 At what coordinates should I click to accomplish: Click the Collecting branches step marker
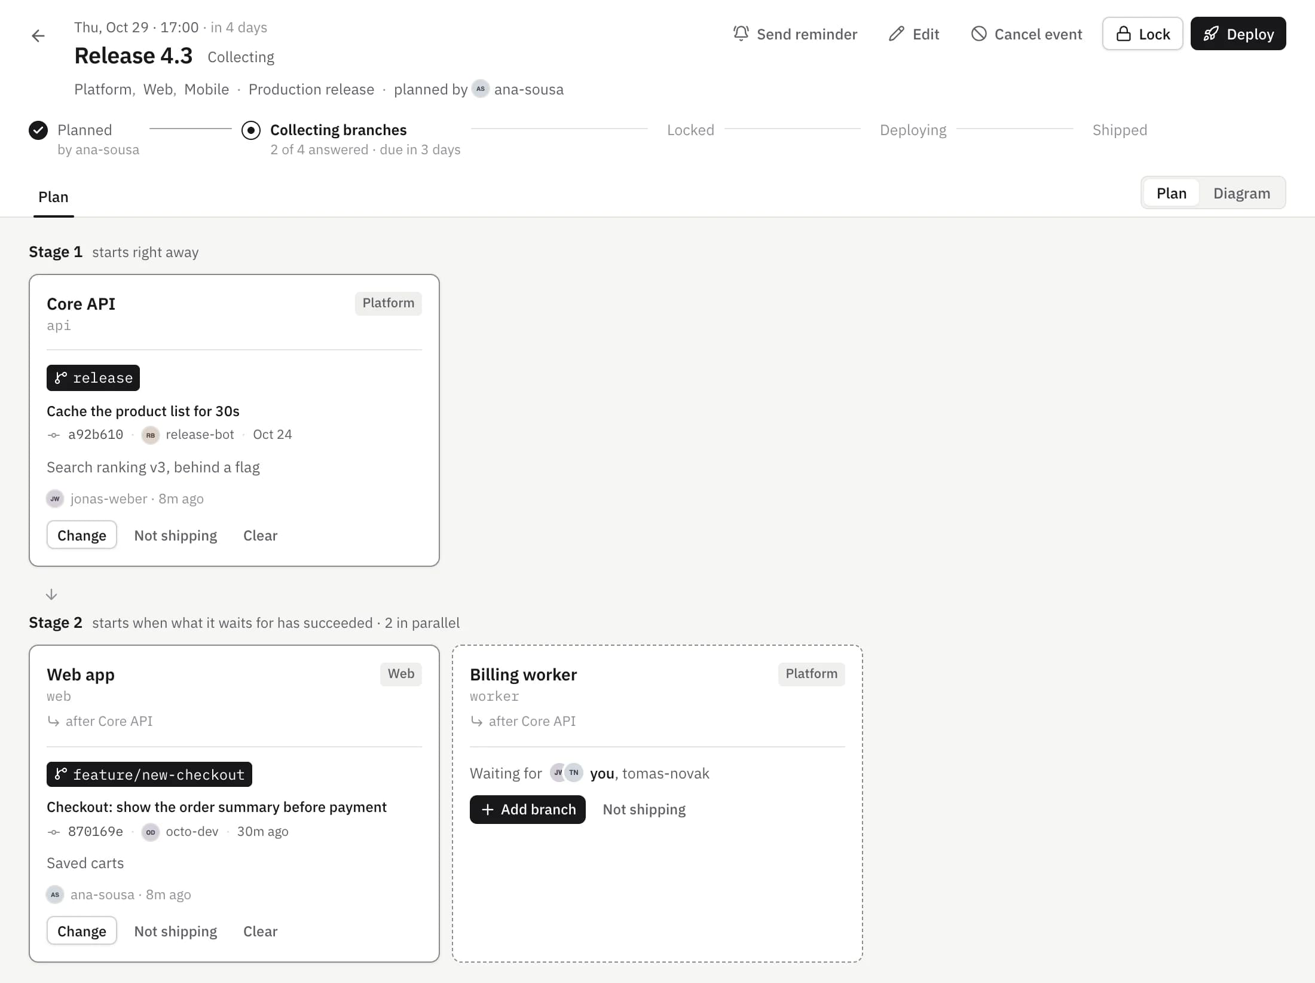(x=251, y=130)
